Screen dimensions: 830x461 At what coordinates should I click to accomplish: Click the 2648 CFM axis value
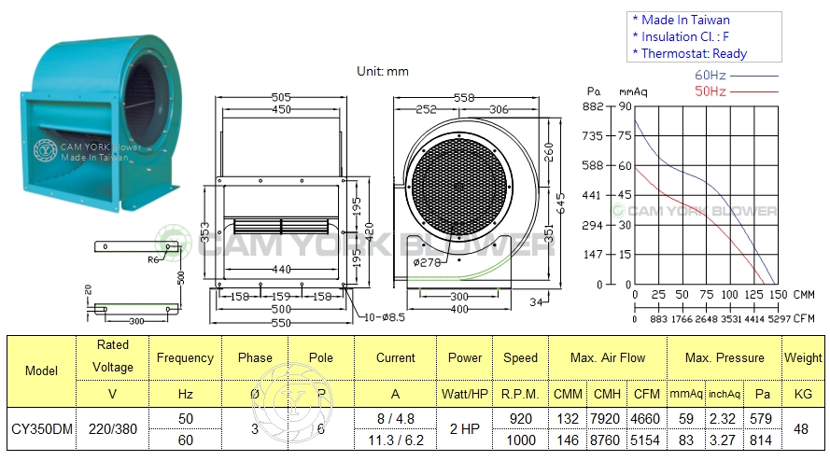pos(706,319)
